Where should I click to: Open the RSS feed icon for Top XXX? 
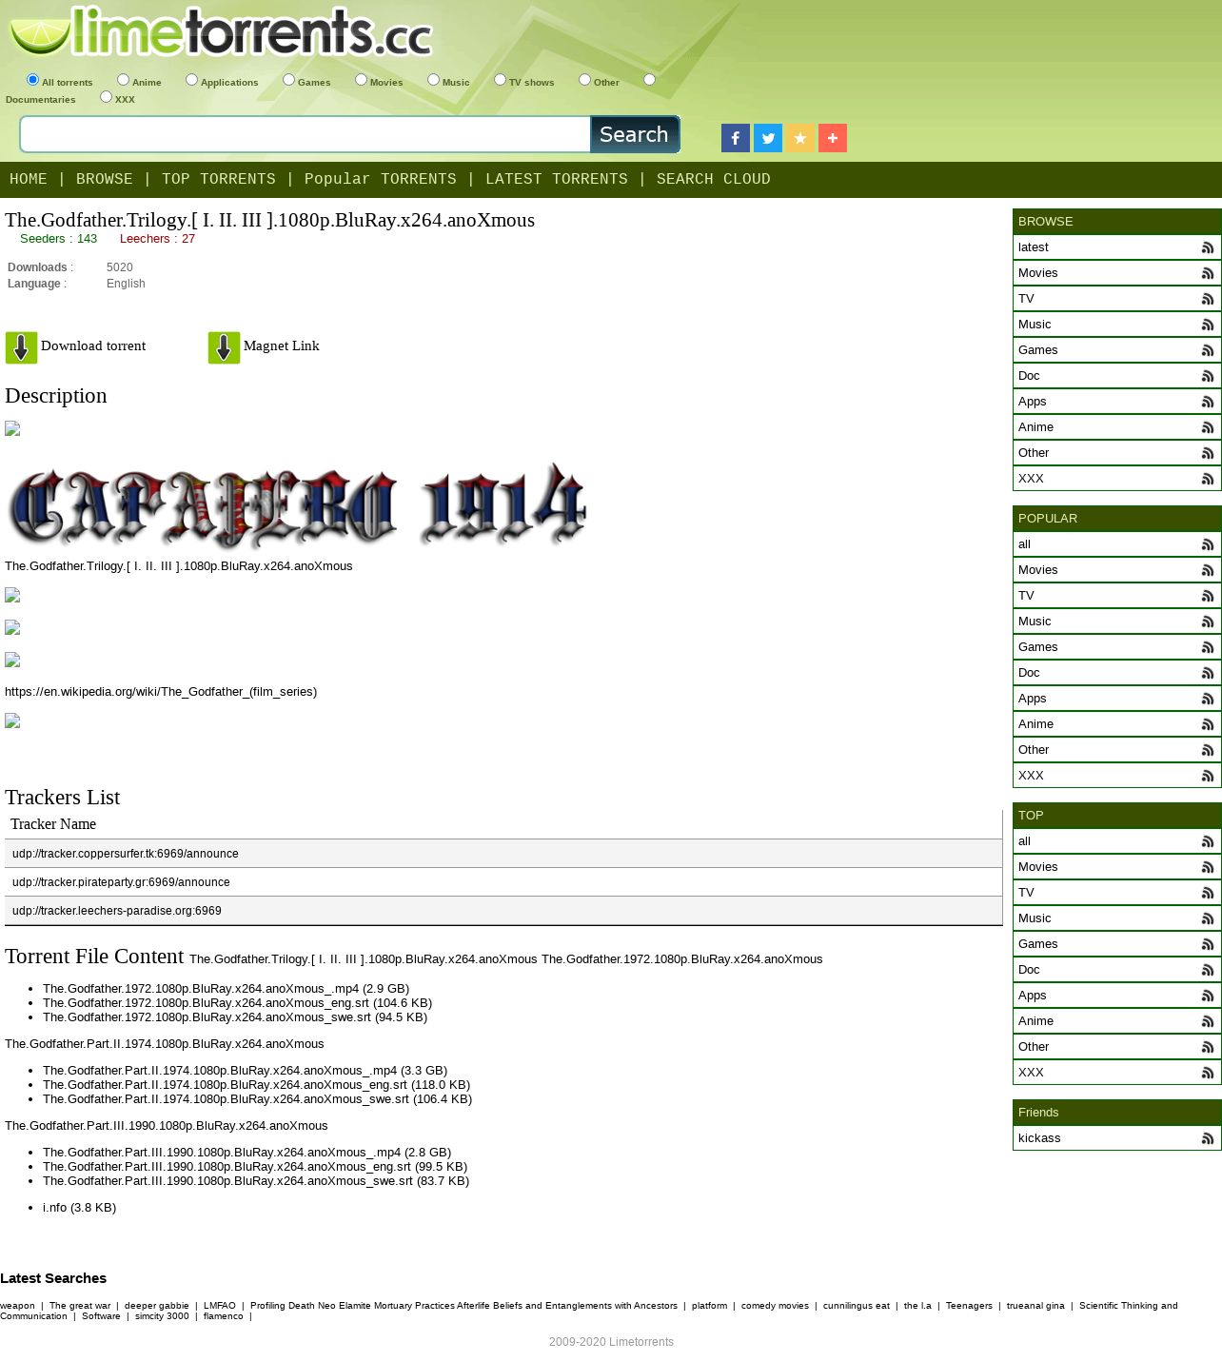(1208, 1073)
